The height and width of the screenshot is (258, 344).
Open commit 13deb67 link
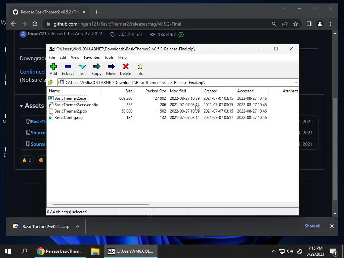167,35
